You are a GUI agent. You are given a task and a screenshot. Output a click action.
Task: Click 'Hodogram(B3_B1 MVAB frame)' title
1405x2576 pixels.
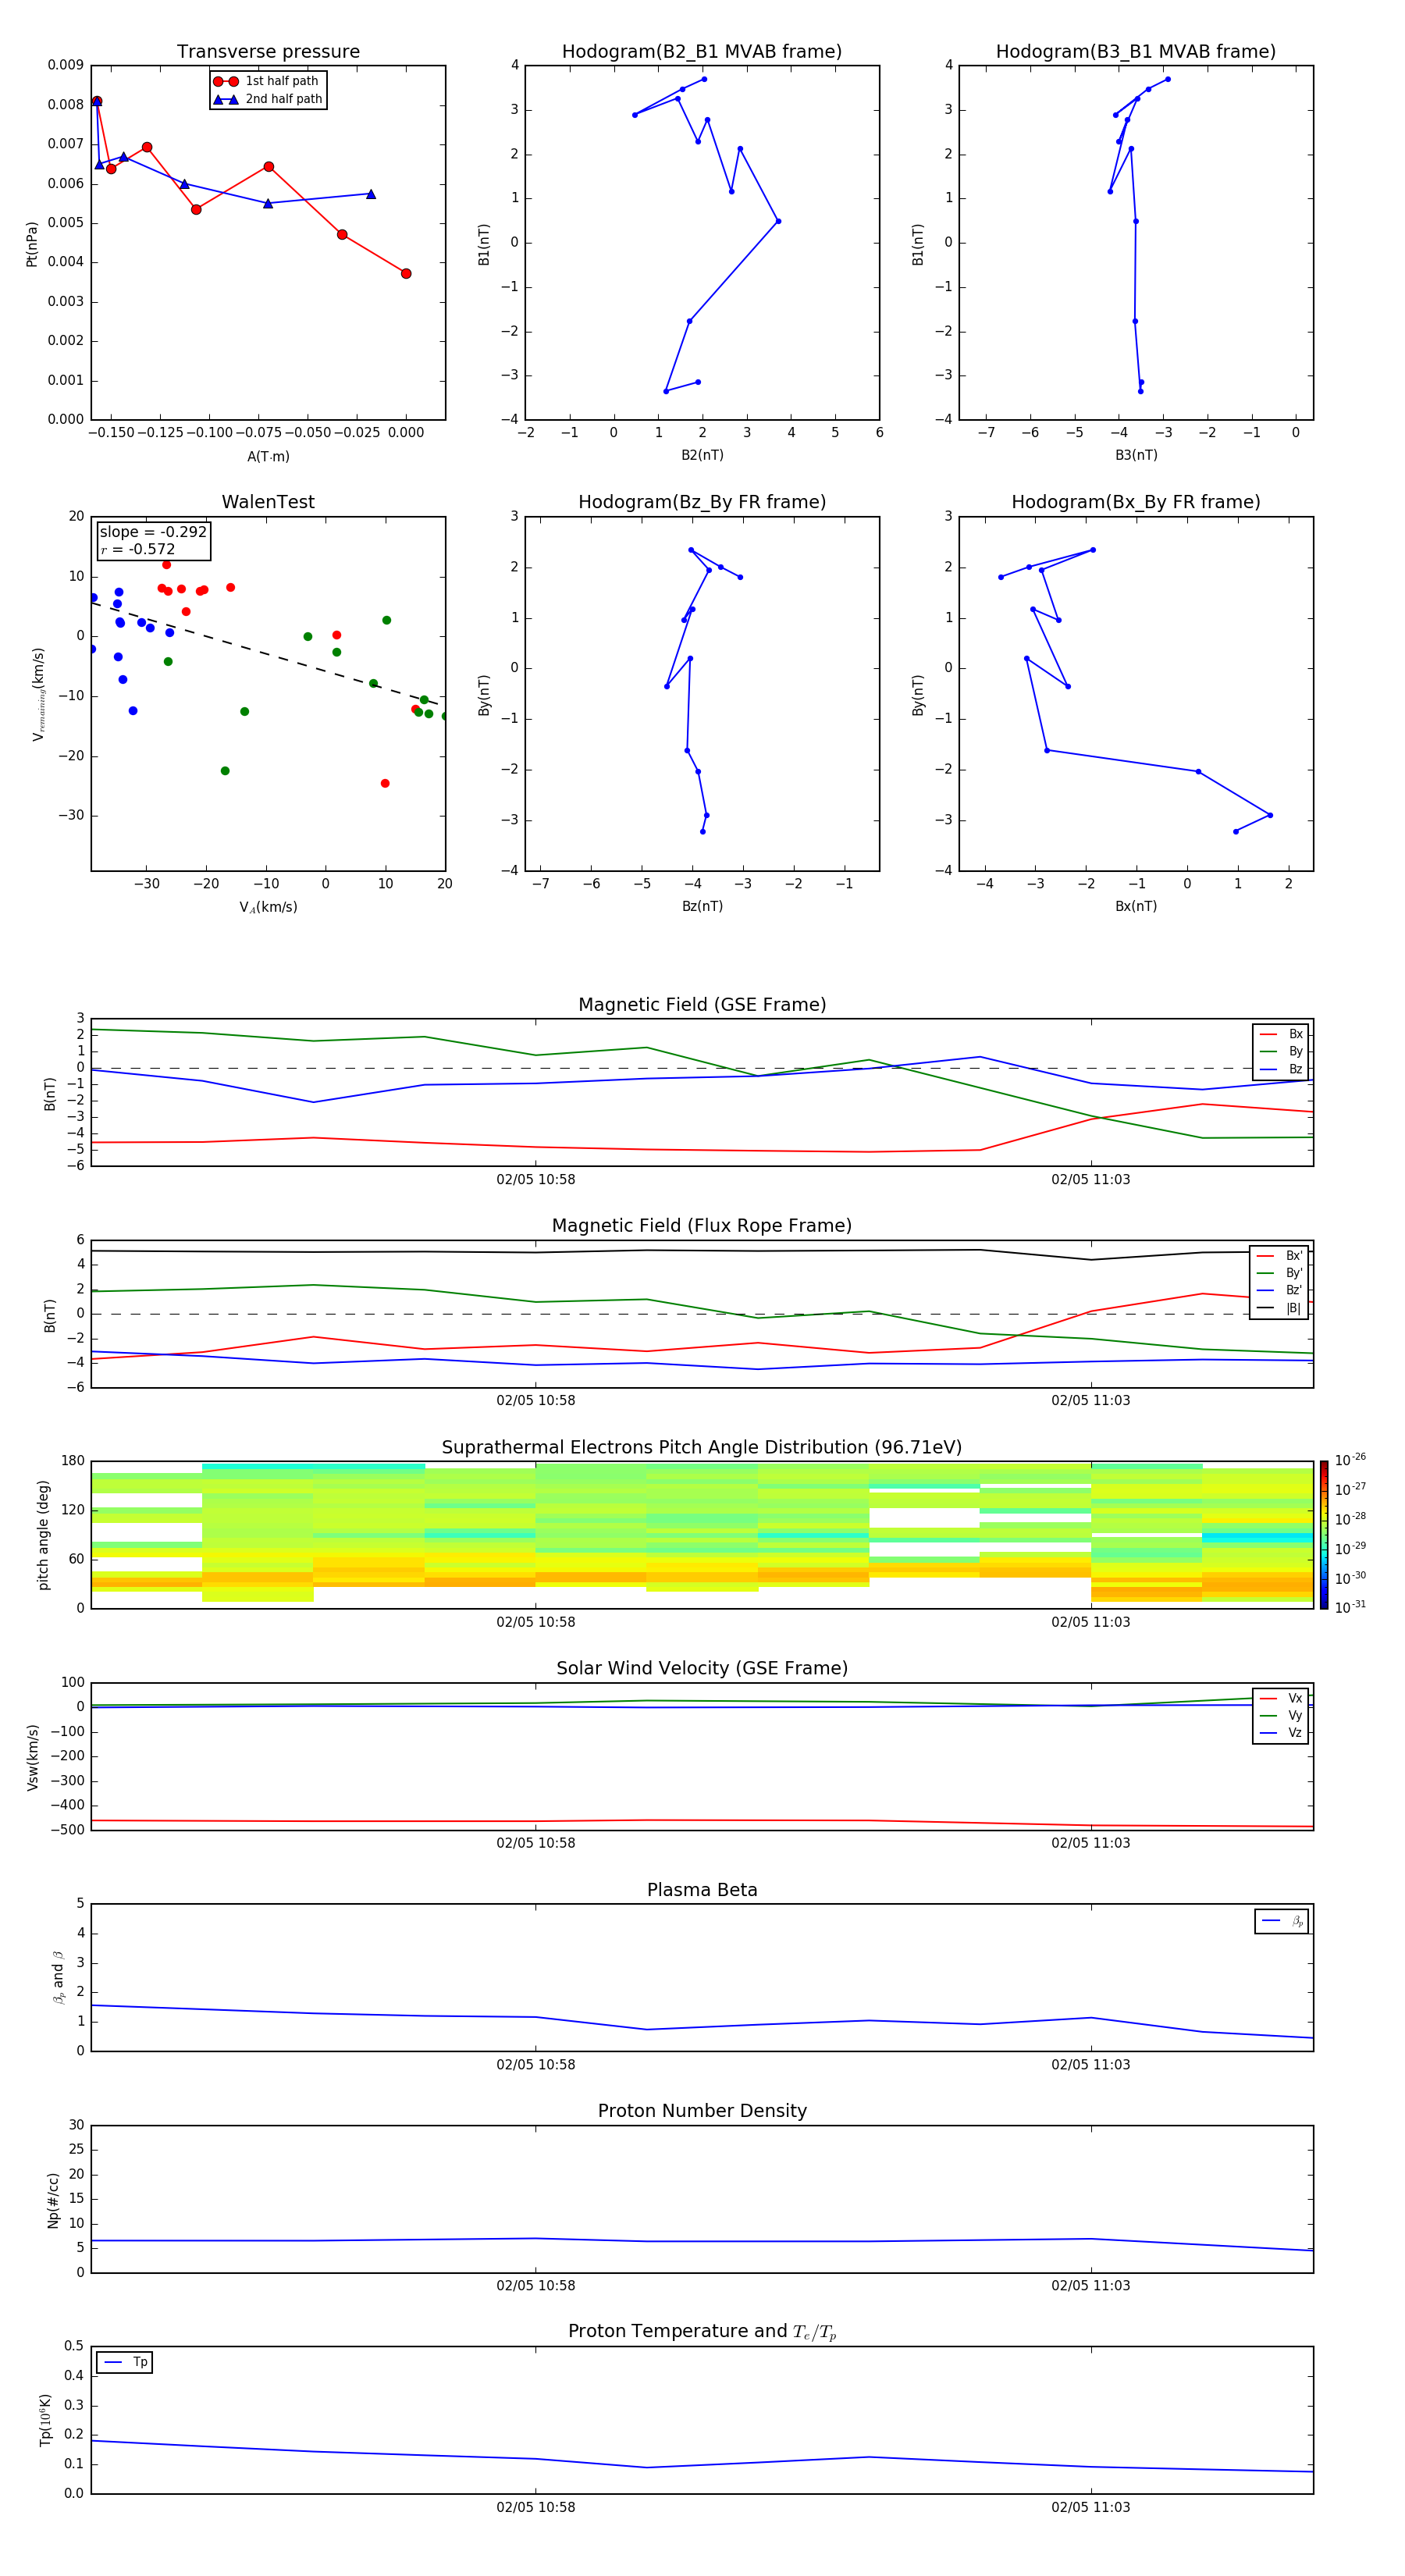1136,52
